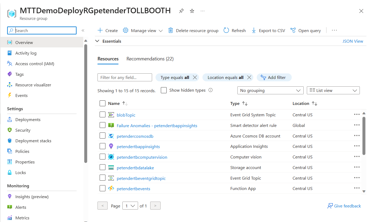The width and height of the screenshot is (372, 222).
Task: Select all resources header checkbox
Action: (x=103, y=103)
